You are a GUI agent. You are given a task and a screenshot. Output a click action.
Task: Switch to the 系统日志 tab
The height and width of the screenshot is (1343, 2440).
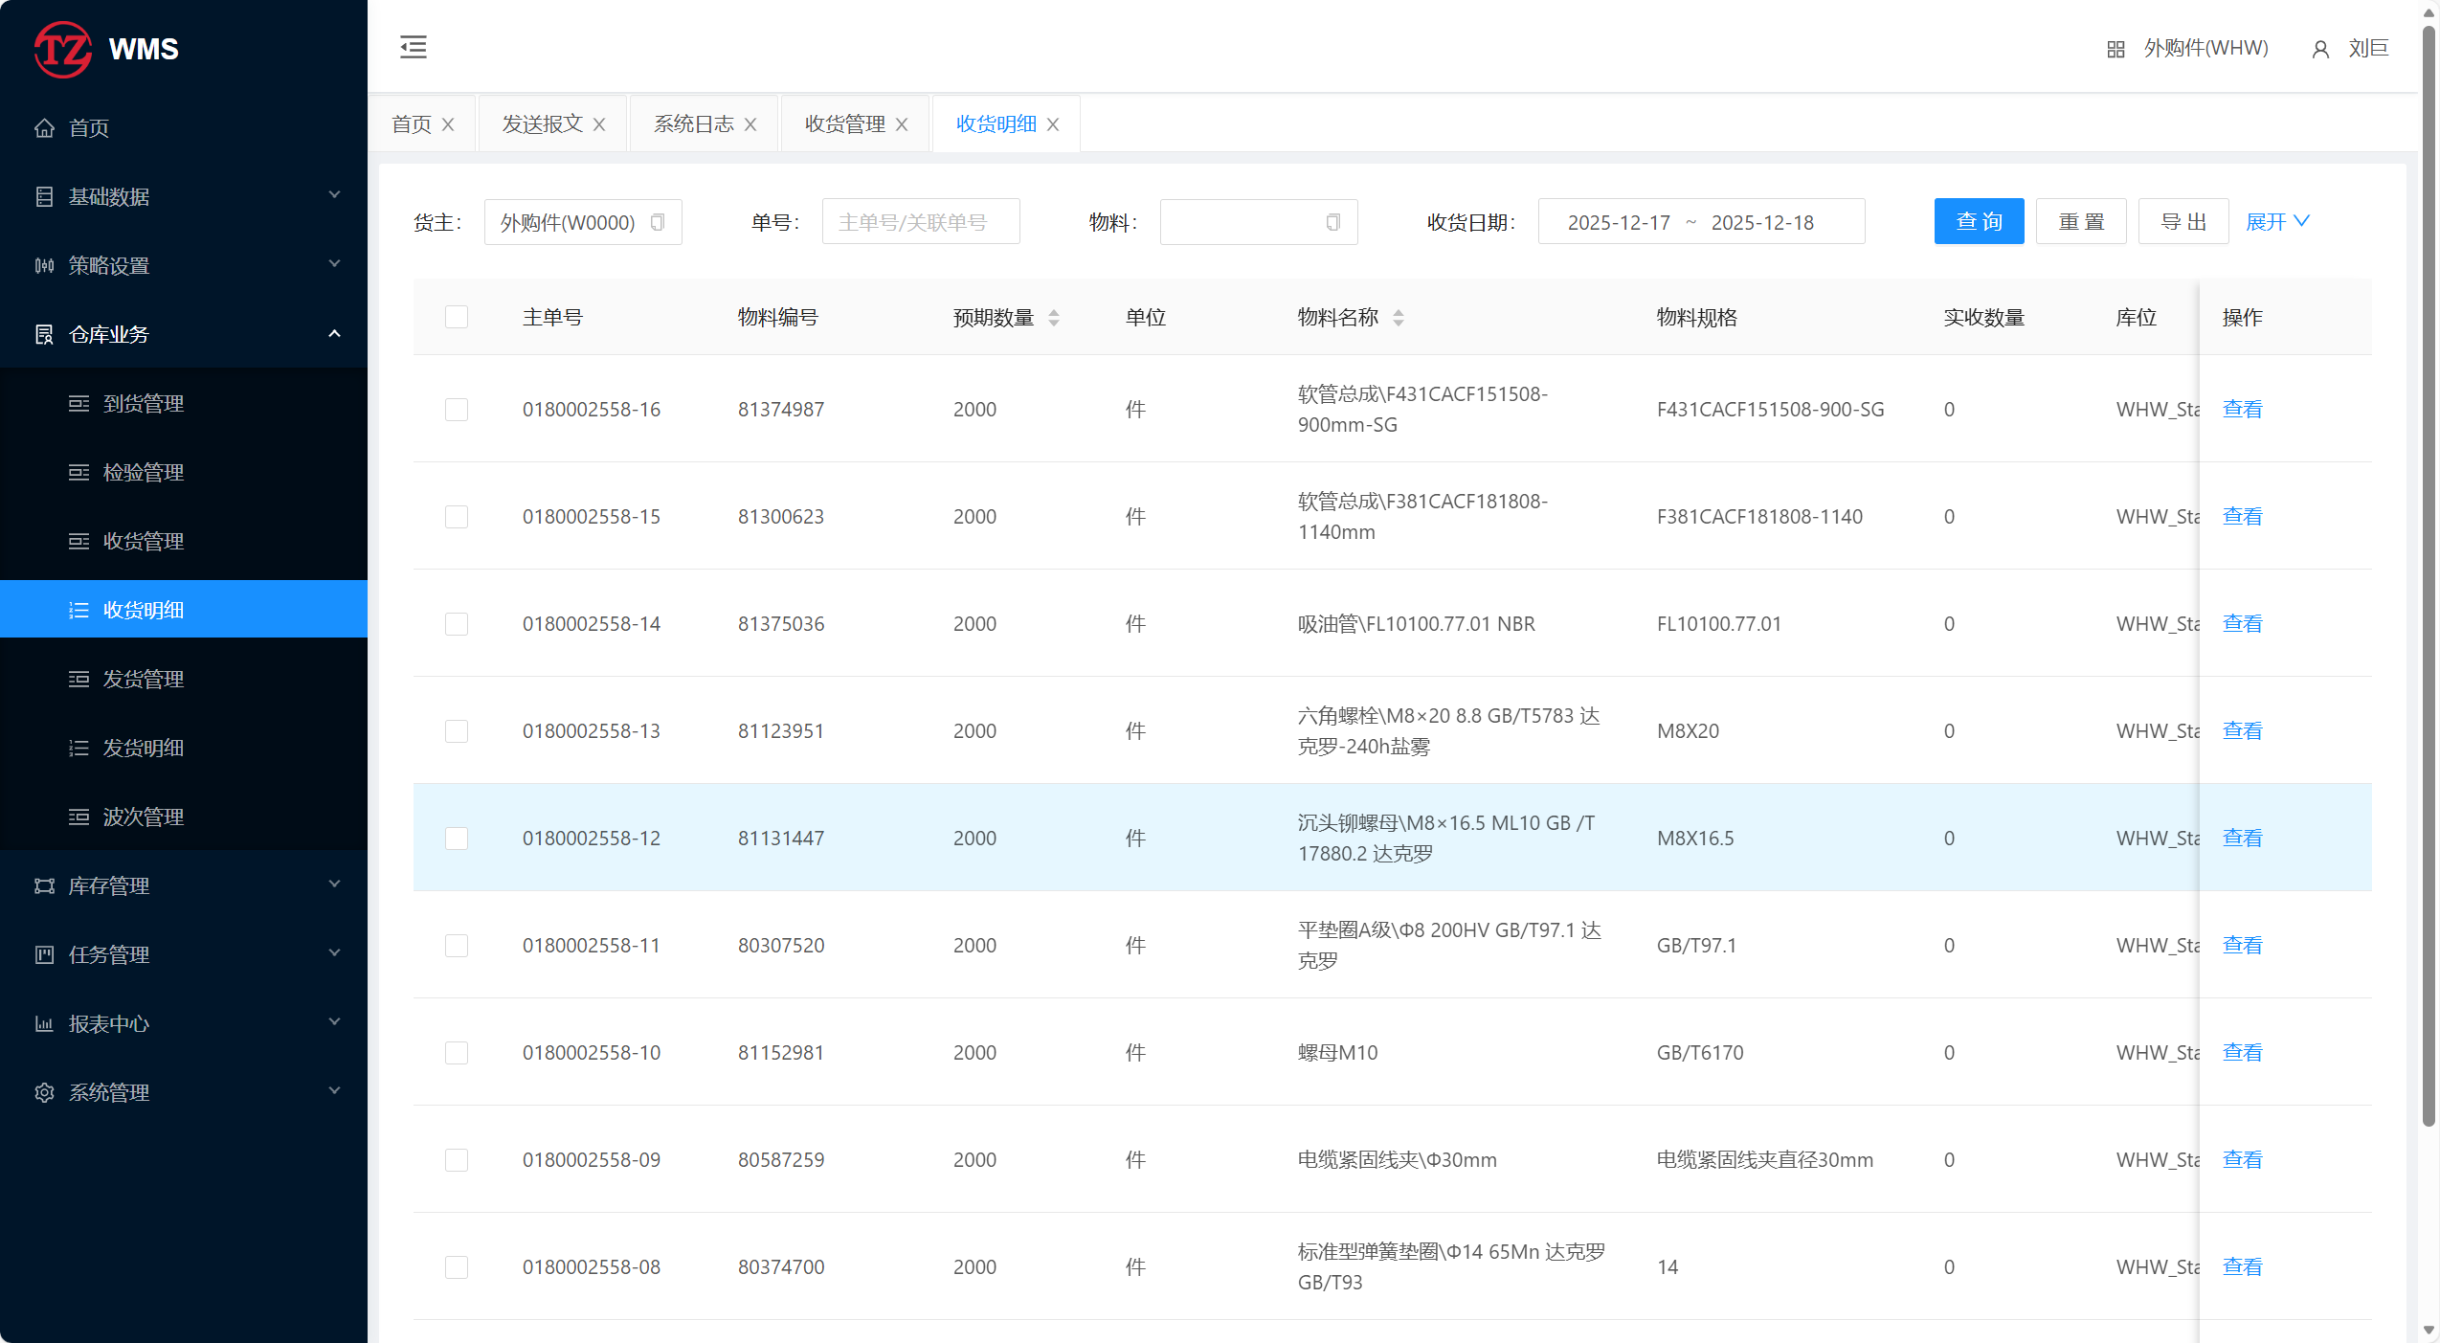[x=693, y=124]
